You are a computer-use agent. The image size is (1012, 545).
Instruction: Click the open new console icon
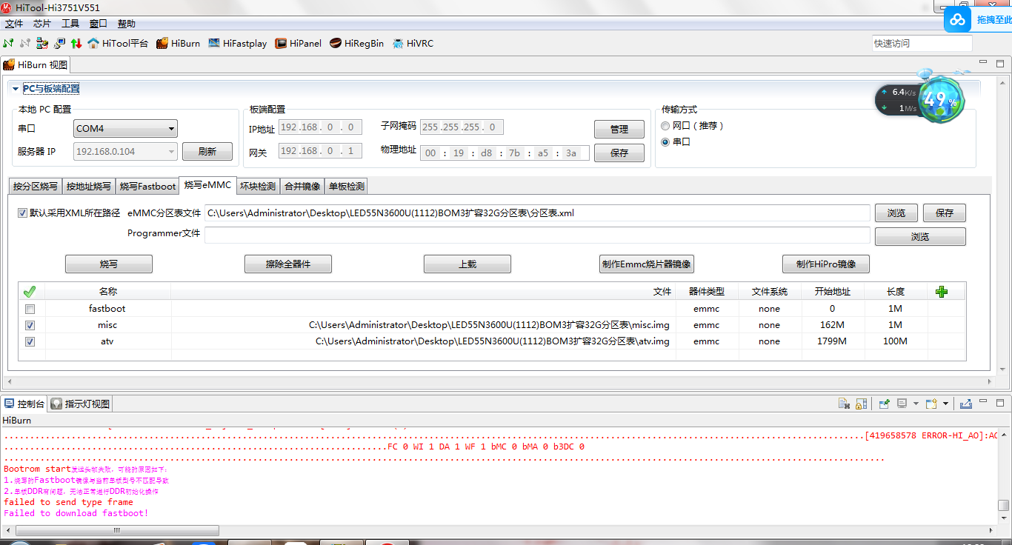tap(932, 404)
